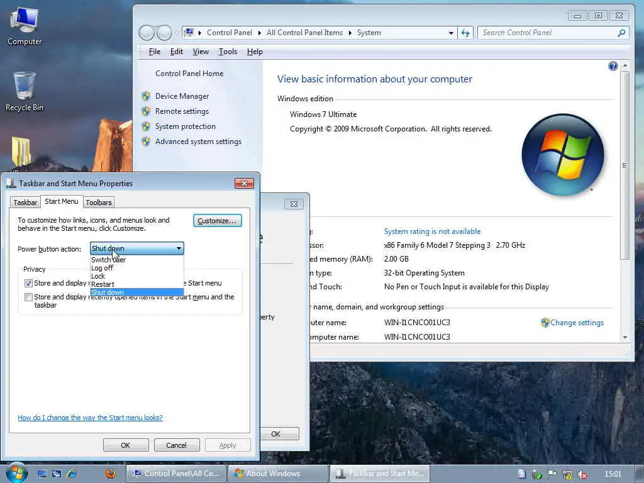The width and height of the screenshot is (644, 483).
Task: Click the System window vertical scrollbar thumb
Action: click(x=625, y=165)
